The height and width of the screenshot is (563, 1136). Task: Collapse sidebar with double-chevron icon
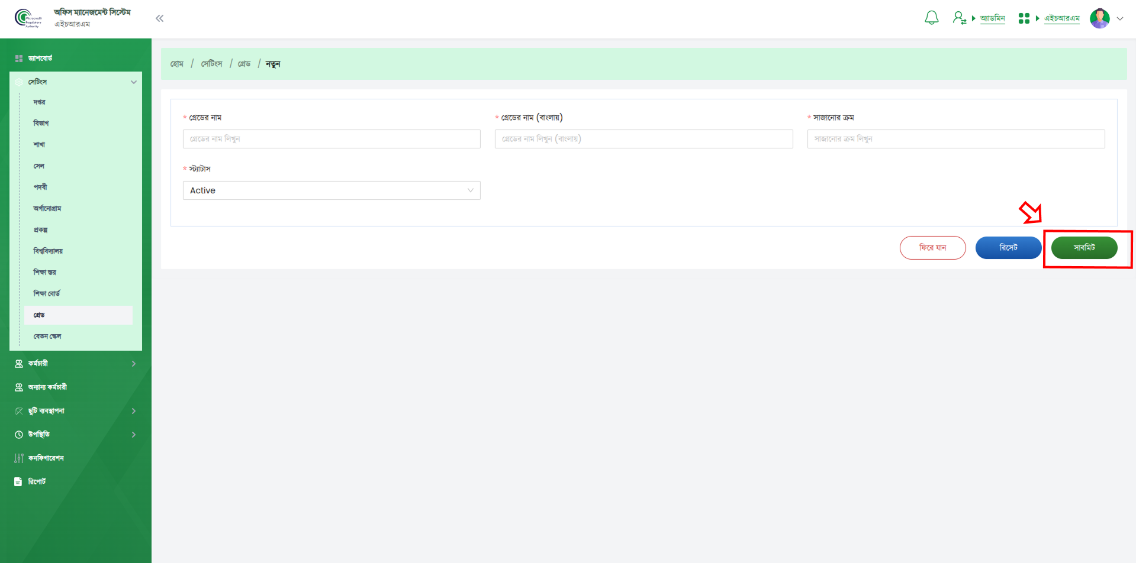tap(159, 18)
